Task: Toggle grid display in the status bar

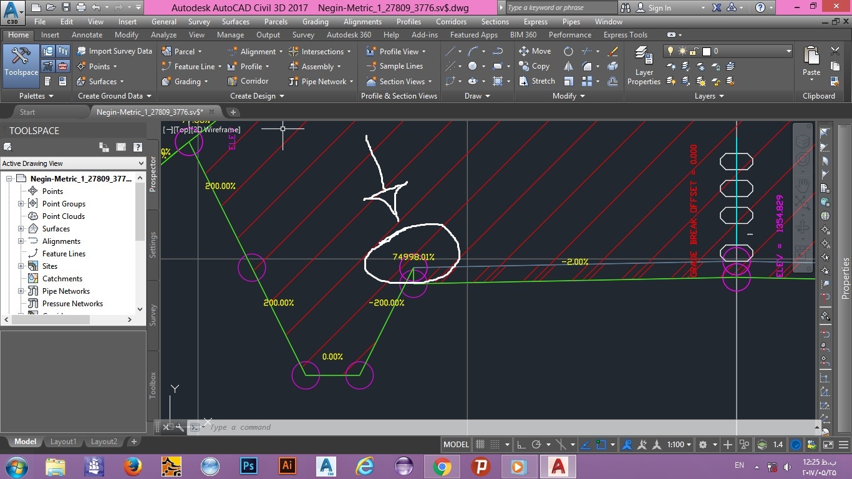Action: (x=479, y=444)
